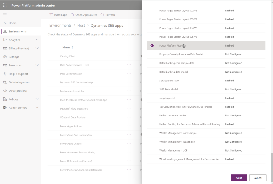Go to Environments in the breadcrumb
273x184 pixels.
(60, 25)
